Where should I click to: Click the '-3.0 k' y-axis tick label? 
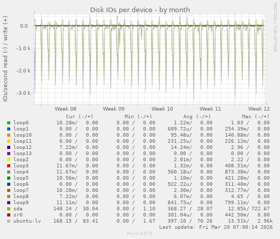click(23, 93)
